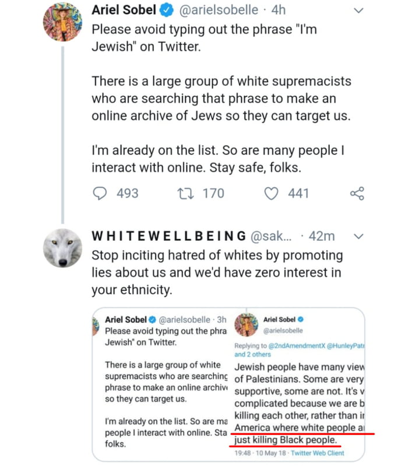The height and width of the screenshot is (466, 408).
Task: Click the 170 retweets count
Action: (213, 193)
